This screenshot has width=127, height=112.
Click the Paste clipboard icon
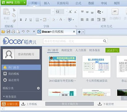coord(7,11)
